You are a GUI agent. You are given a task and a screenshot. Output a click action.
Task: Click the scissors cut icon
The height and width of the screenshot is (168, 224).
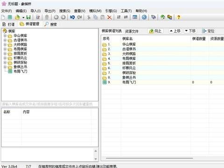click(x=89, y=17)
